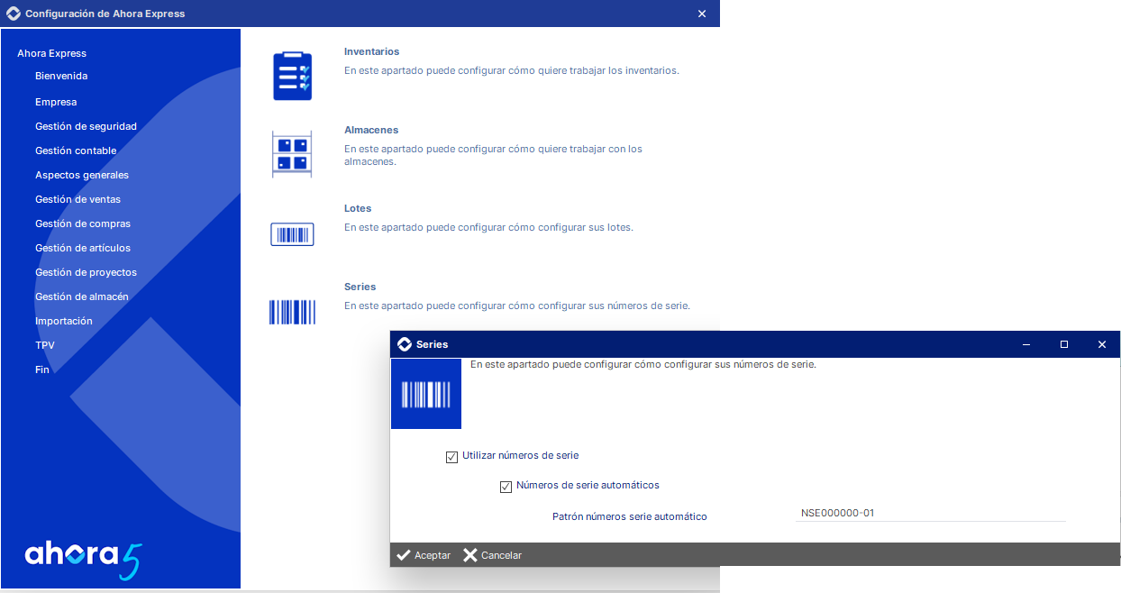Viewport: 1121px width, 593px height.
Task: Open the Almacenes shelves icon
Action: 292,154
